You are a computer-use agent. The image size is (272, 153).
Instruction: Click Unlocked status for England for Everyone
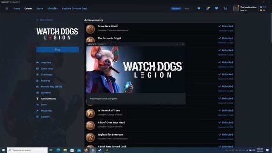click(x=226, y=135)
